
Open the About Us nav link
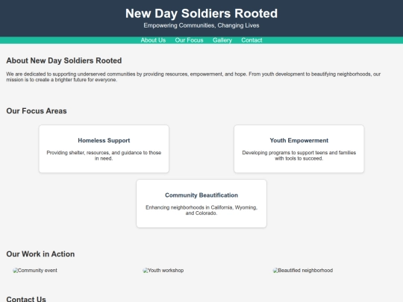[153, 40]
